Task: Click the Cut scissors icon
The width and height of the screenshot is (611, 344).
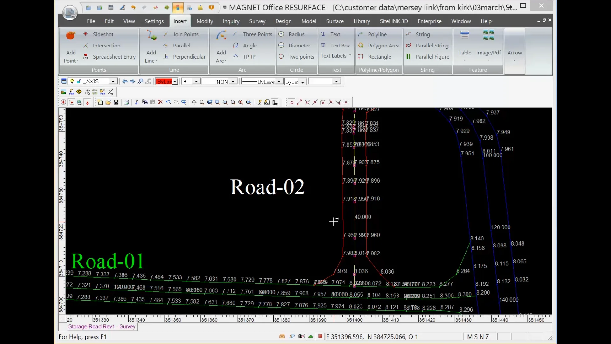Action: pos(137,102)
